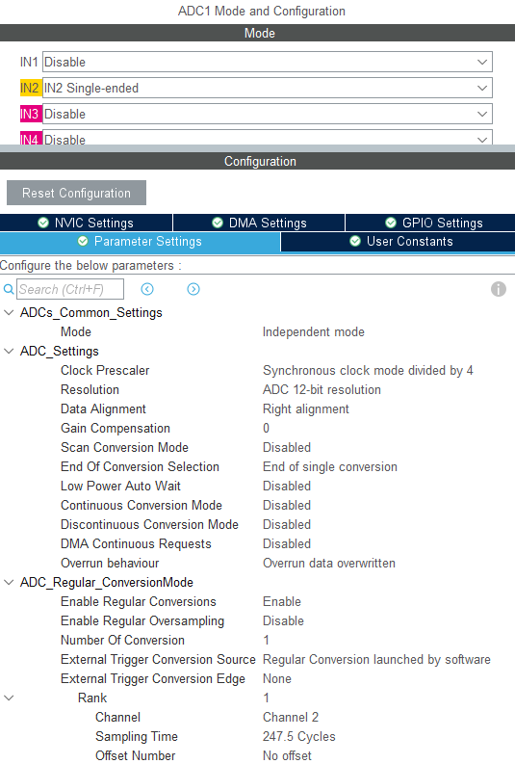
Task: Switch to the DMA Settings tab
Action: (259, 223)
